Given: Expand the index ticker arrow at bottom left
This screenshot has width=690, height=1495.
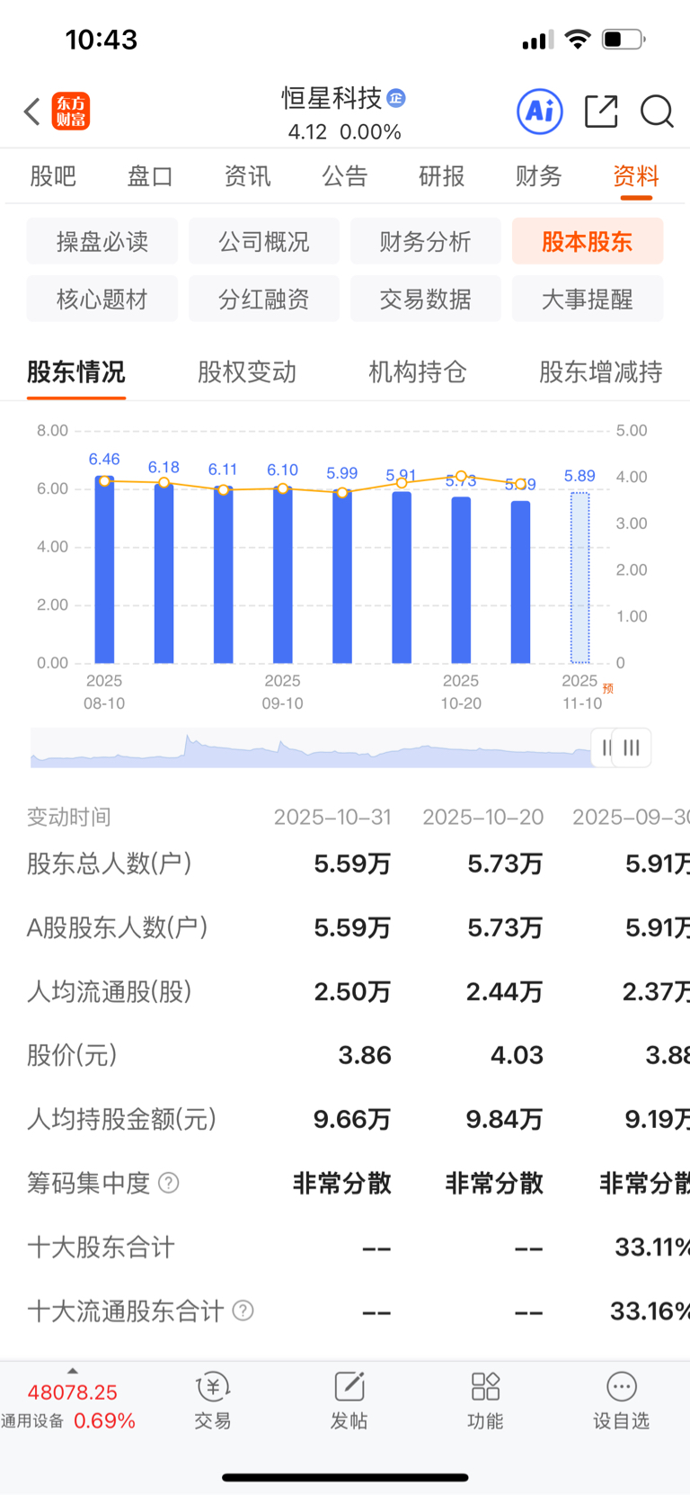Looking at the screenshot, I should [73, 1371].
